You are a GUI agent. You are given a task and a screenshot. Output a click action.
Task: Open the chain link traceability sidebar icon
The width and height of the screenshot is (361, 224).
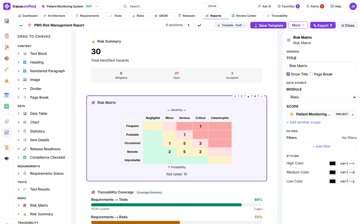(x=7, y=121)
